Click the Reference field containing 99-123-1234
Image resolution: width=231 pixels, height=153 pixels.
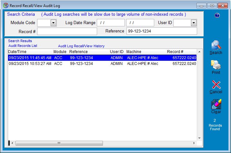coord(162,31)
